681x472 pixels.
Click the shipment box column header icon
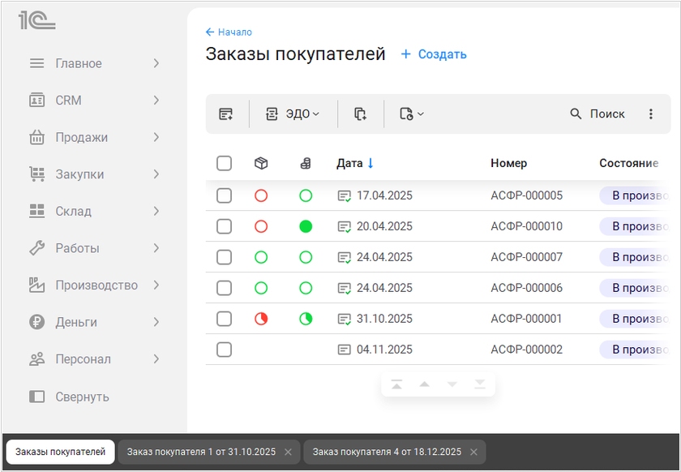261,163
